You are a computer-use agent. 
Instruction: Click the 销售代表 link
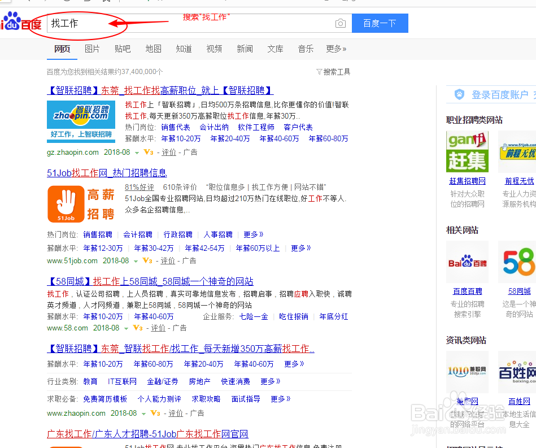point(175,128)
